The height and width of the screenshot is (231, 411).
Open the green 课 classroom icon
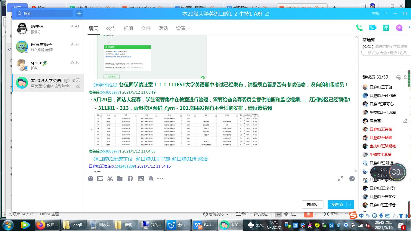386,28
